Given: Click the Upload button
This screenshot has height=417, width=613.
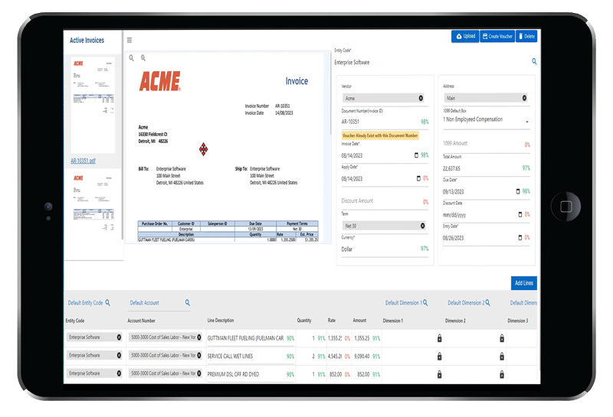Looking at the screenshot, I should 465,36.
